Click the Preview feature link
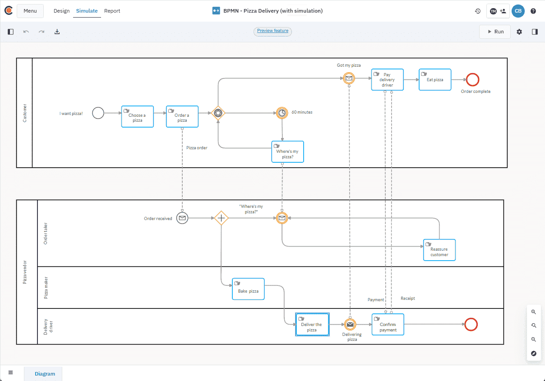This screenshot has width=545, height=381. (x=272, y=31)
